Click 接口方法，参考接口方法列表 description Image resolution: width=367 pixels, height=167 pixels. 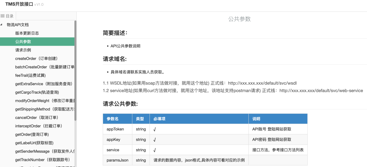pyautogui.click(x=278, y=150)
